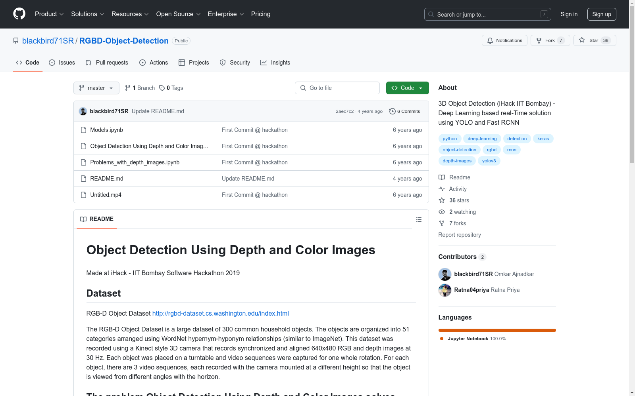
Task: Open the blackbird71SR owner link
Action: tap(48, 41)
